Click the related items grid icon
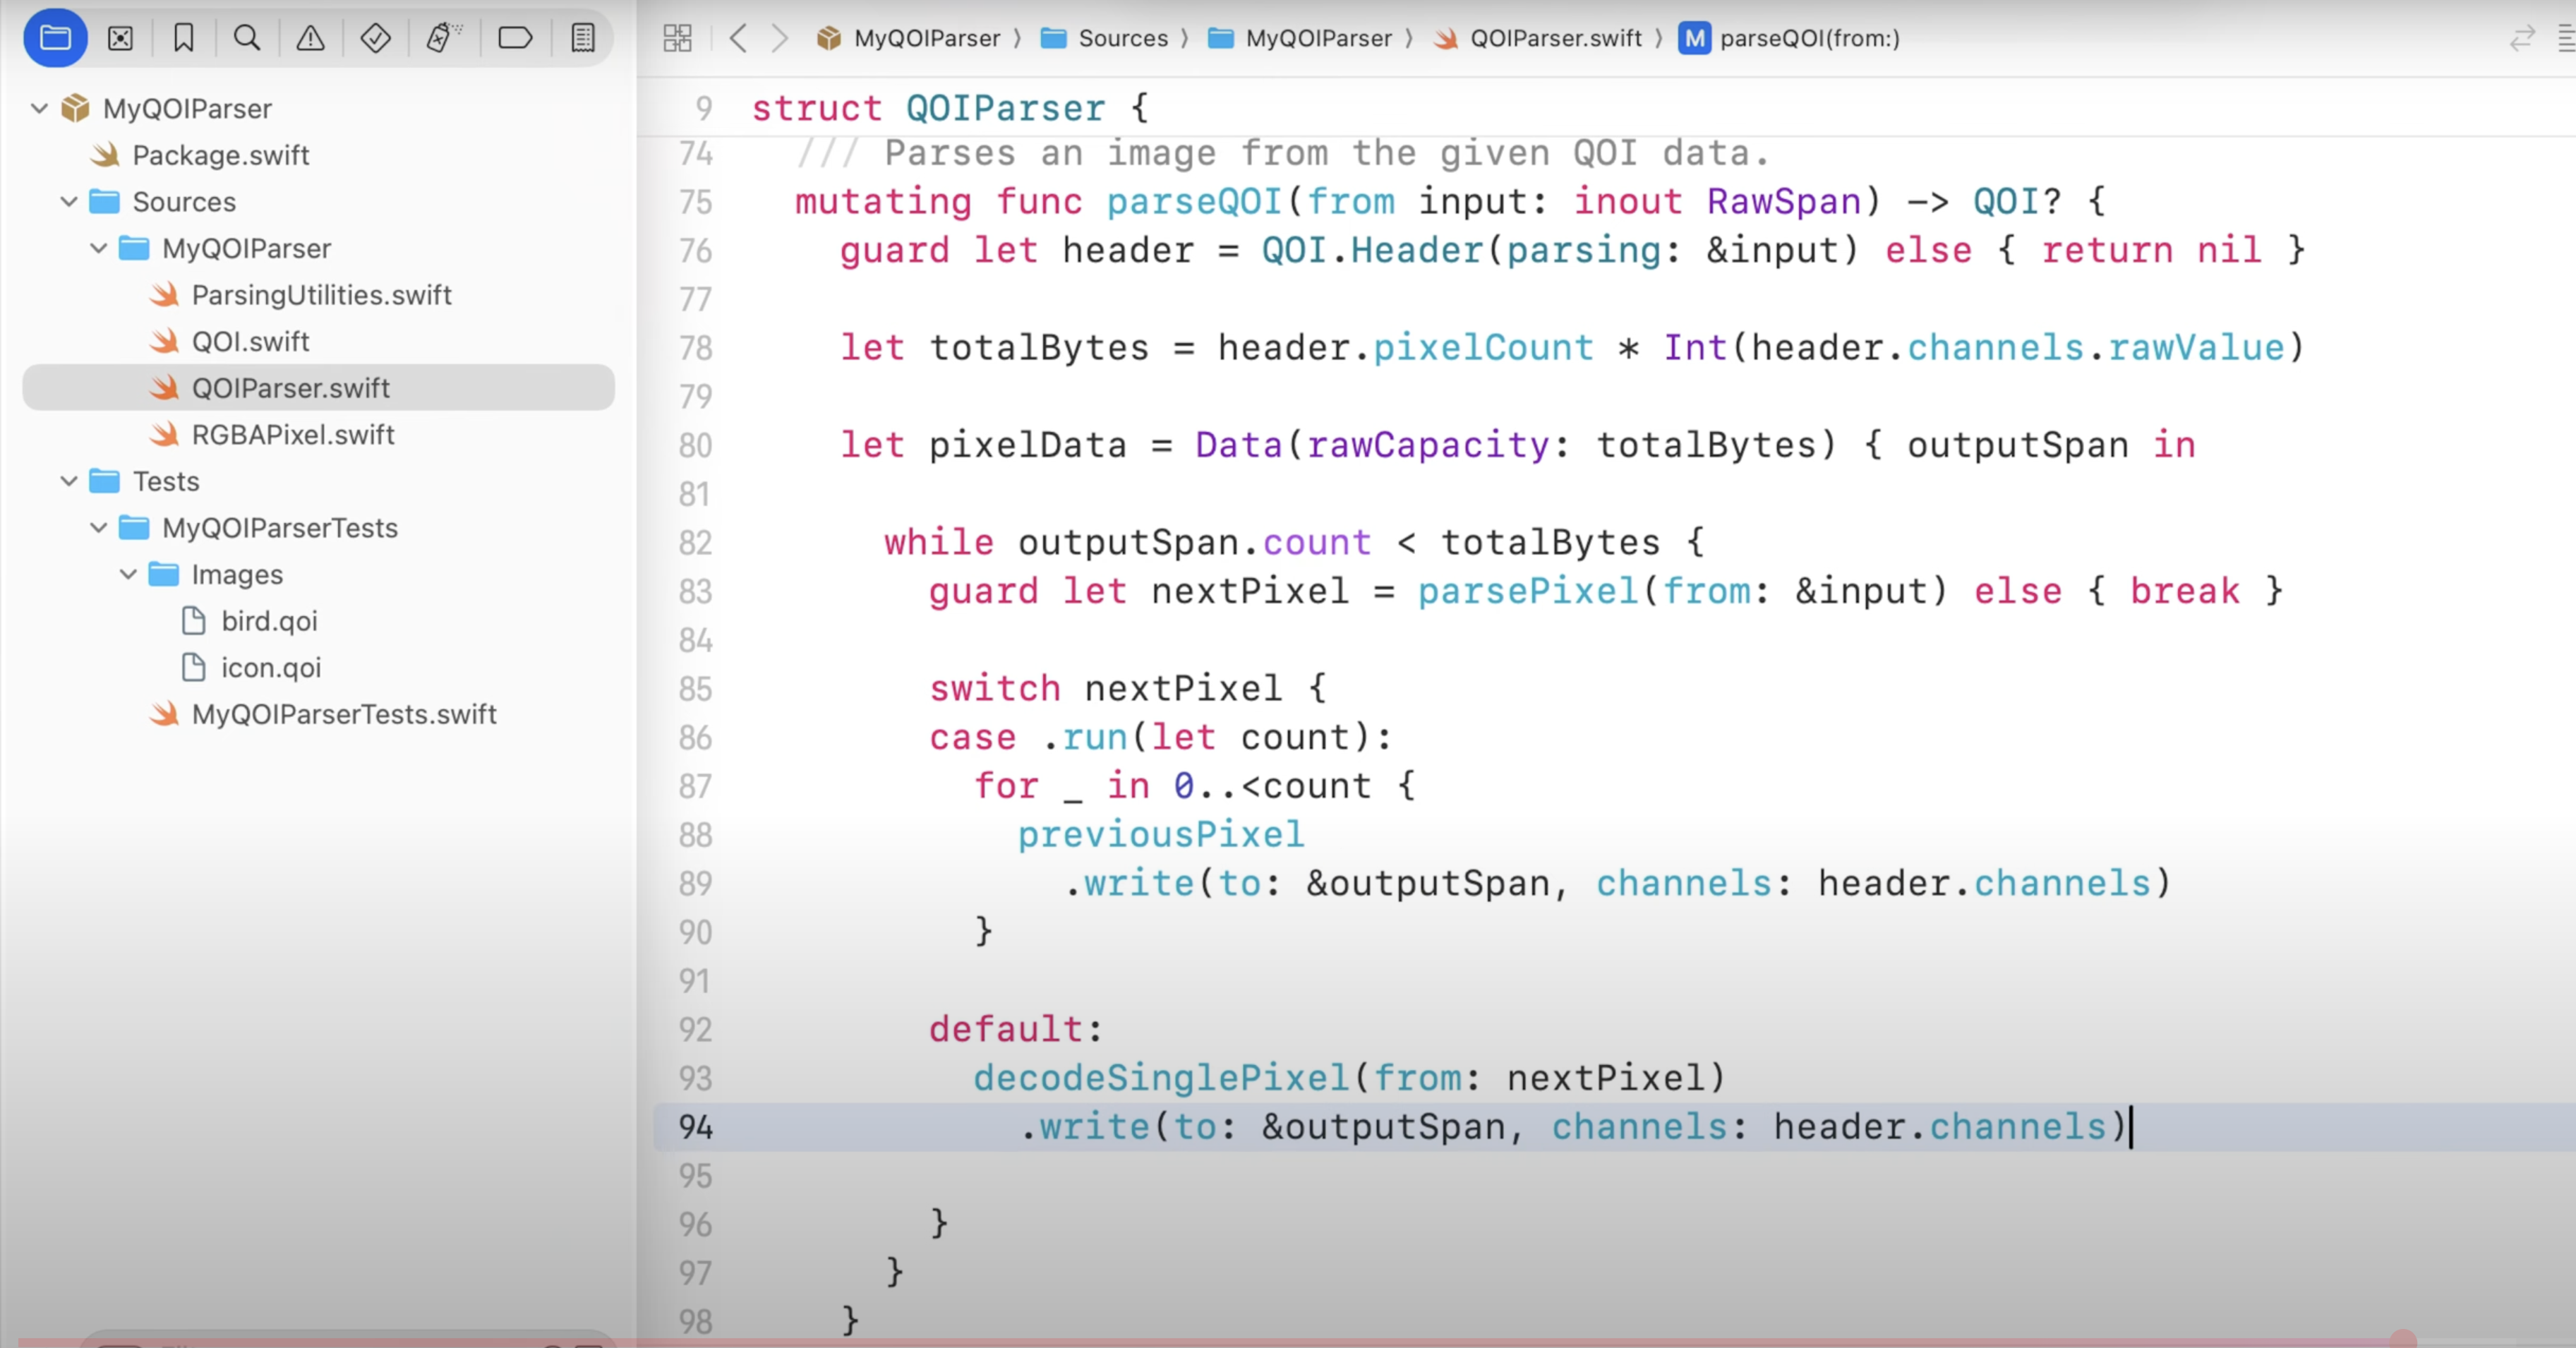2576x1348 pixels. point(677,38)
